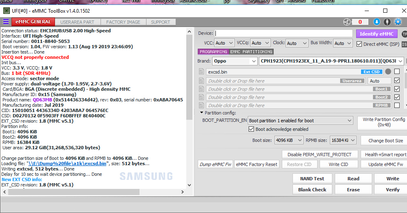Open the CPH1923 model dropdown
The width and height of the screenshot is (407, 213).
331,61
